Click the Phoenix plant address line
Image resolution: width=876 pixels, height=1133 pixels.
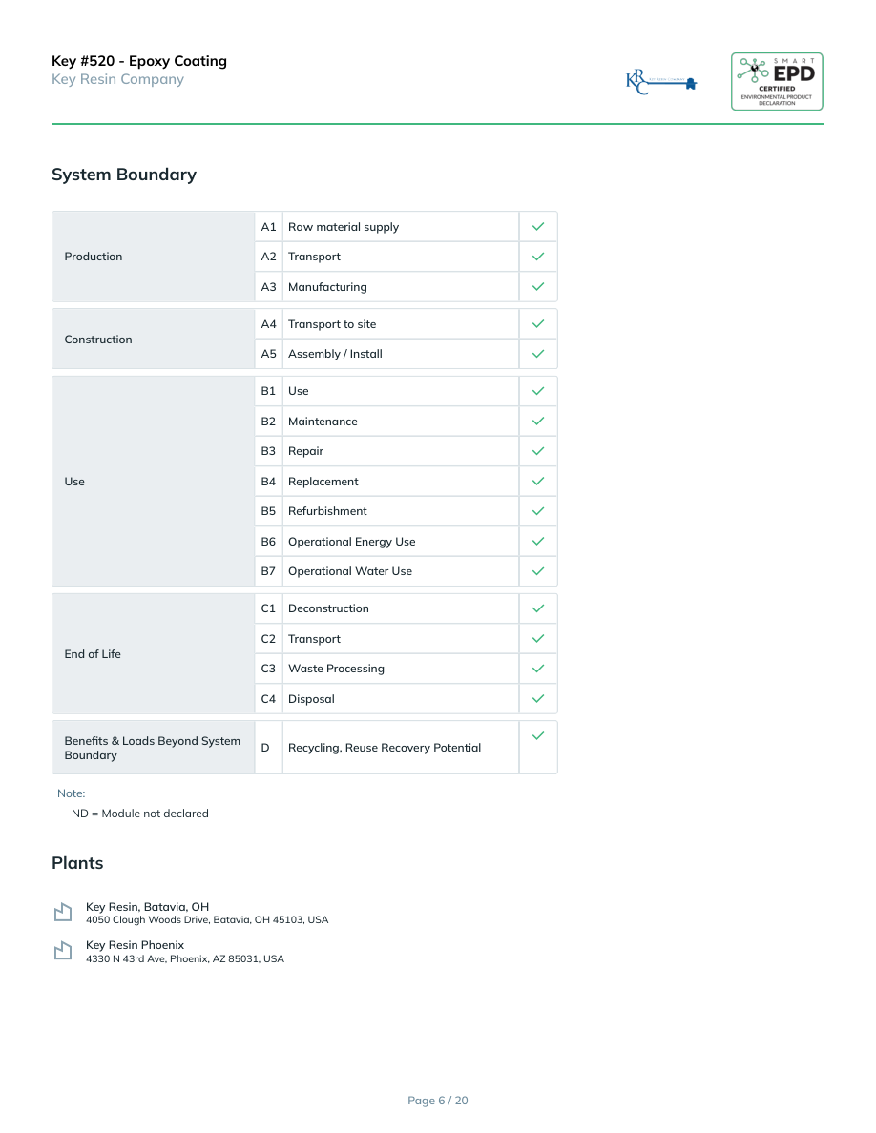[x=185, y=959]
